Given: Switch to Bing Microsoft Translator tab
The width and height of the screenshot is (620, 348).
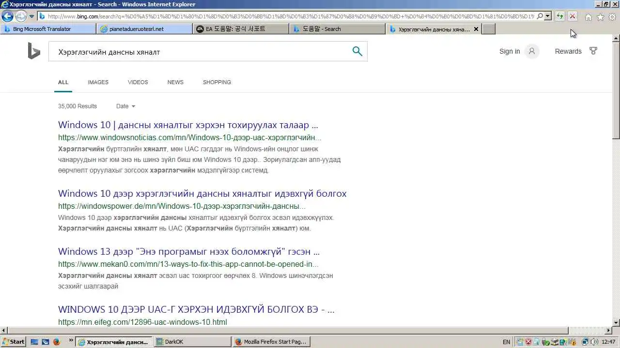Looking at the screenshot, I should pos(48,29).
